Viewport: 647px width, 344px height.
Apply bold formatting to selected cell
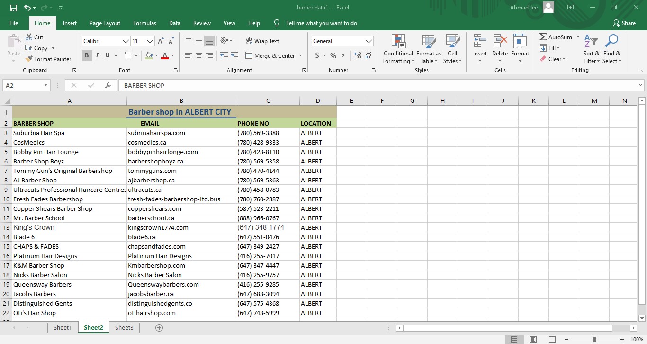(87, 55)
